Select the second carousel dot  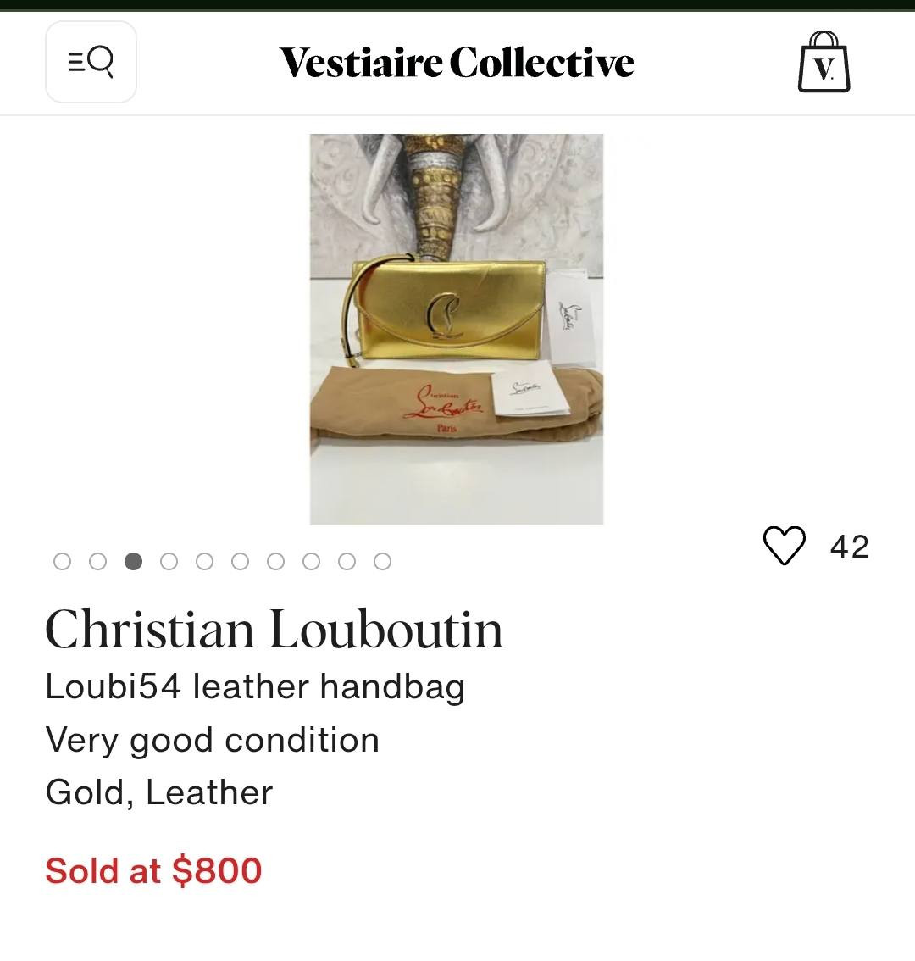click(x=97, y=561)
